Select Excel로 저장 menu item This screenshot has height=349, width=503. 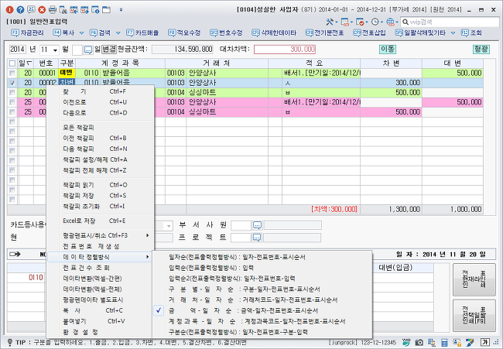point(101,221)
